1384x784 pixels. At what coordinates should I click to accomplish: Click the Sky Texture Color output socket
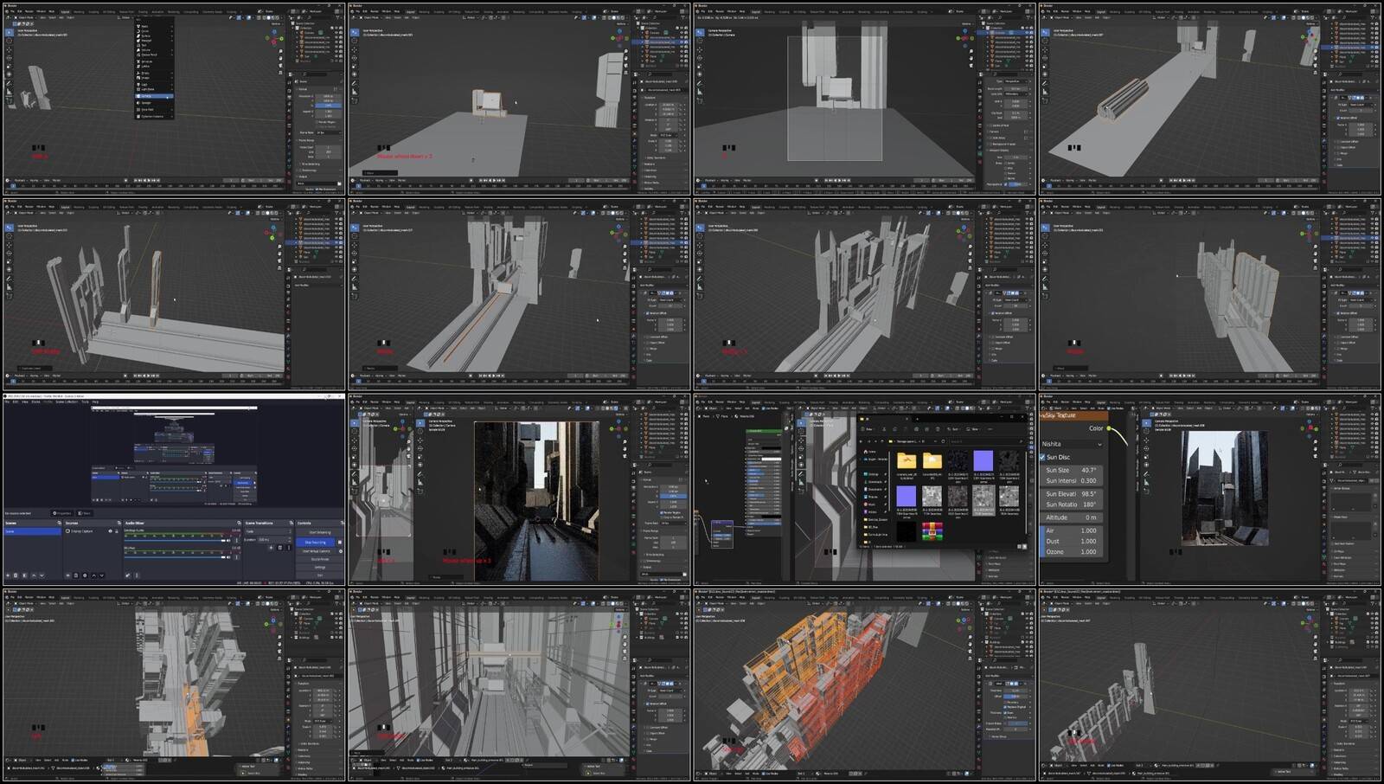(1110, 428)
